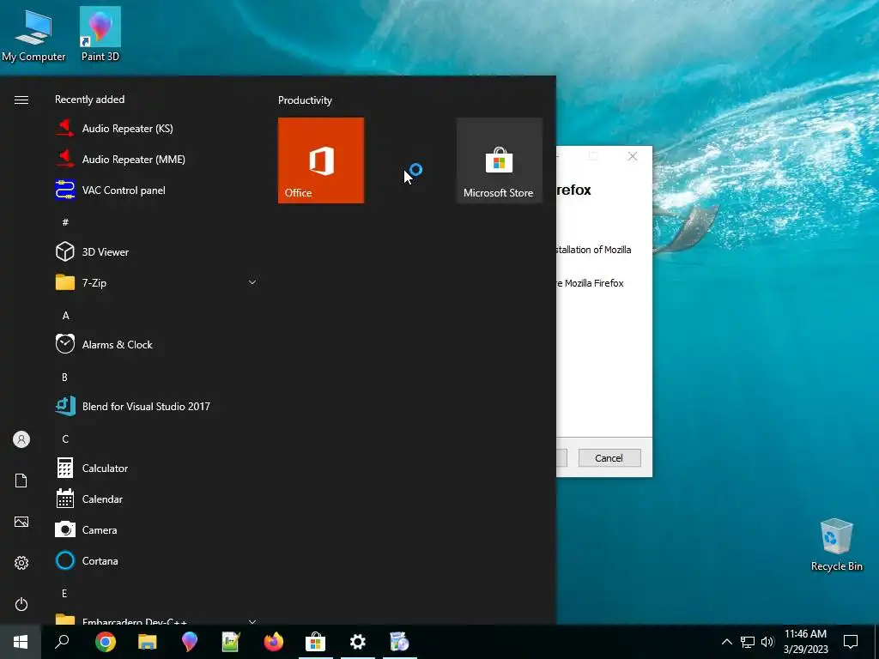The width and height of the screenshot is (879, 659).
Task: Close the Firefox installer window
Action: (633, 156)
